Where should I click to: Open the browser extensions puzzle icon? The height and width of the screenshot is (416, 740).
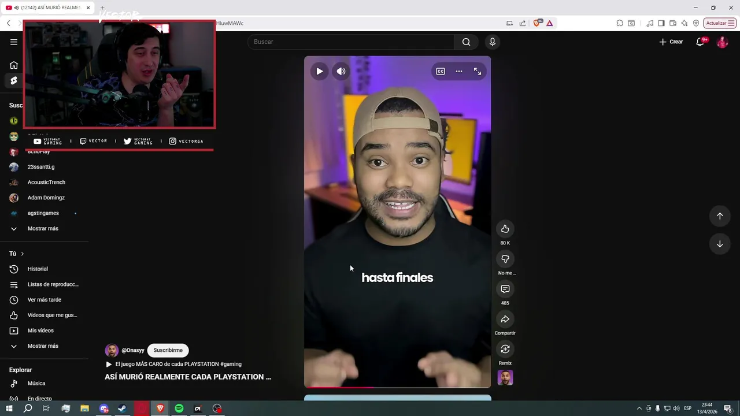(x=620, y=23)
